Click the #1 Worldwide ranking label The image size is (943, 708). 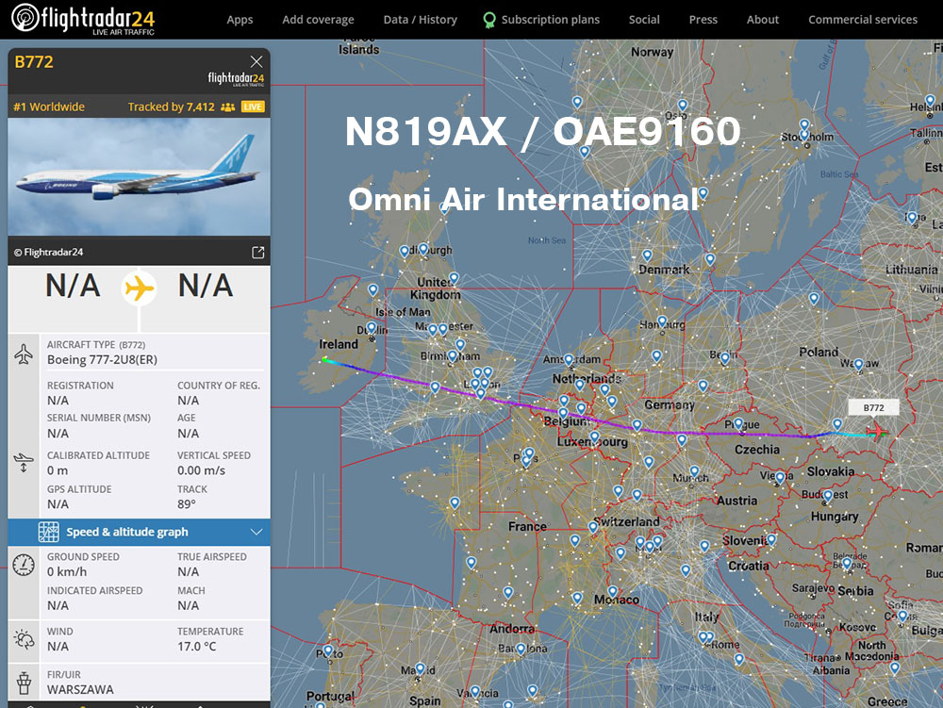tap(49, 107)
